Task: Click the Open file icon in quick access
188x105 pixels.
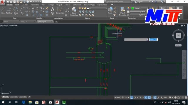Action: [x=11, y=2]
